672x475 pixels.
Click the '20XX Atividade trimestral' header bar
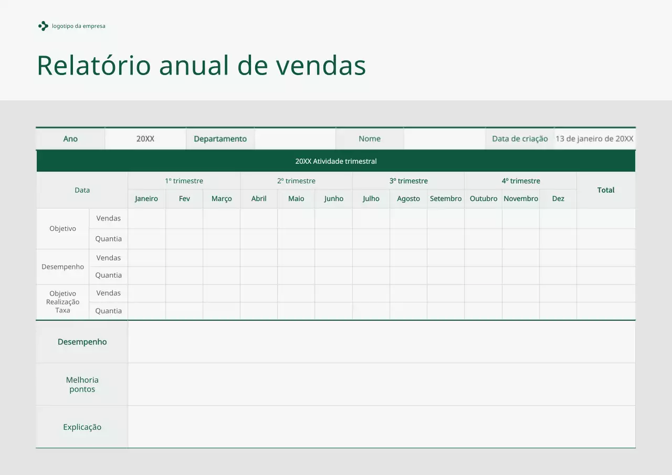tap(336, 161)
